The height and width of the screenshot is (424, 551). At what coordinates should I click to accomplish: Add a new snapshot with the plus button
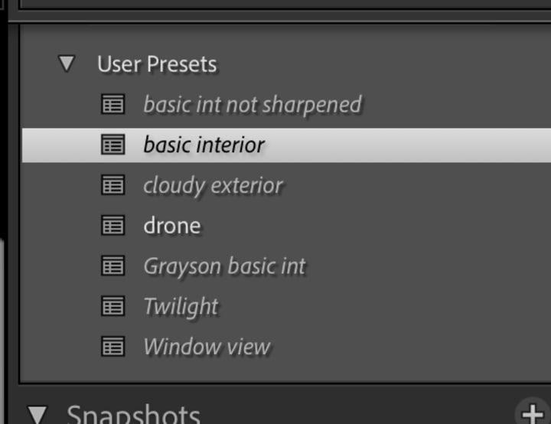[532, 414]
